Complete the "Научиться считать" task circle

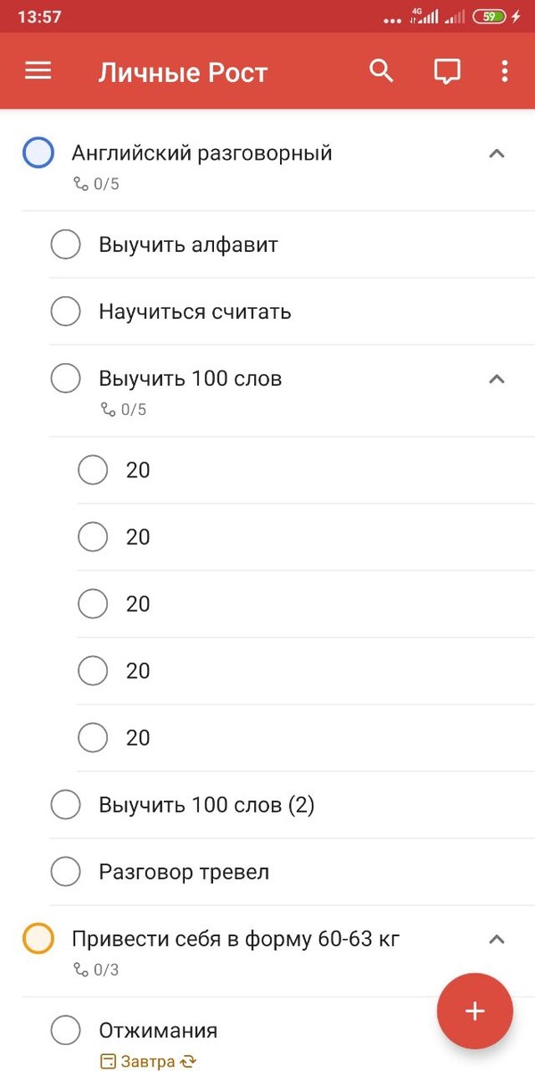[65, 311]
